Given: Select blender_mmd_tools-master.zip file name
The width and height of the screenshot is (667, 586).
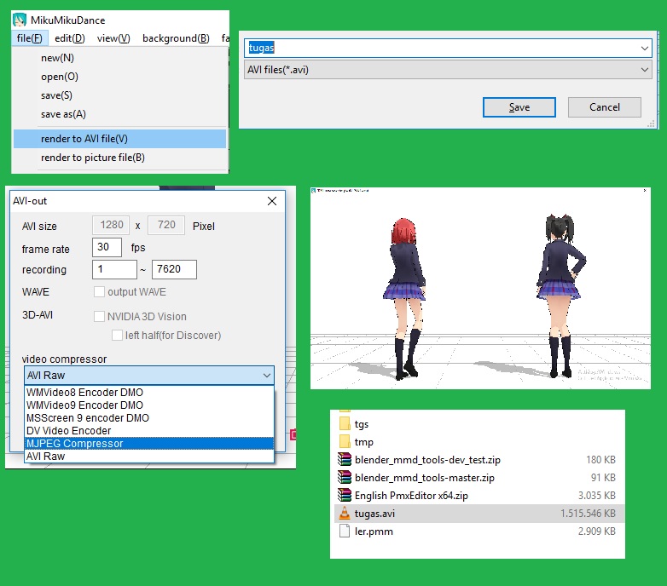Looking at the screenshot, I should pyautogui.click(x=424, y=477).
